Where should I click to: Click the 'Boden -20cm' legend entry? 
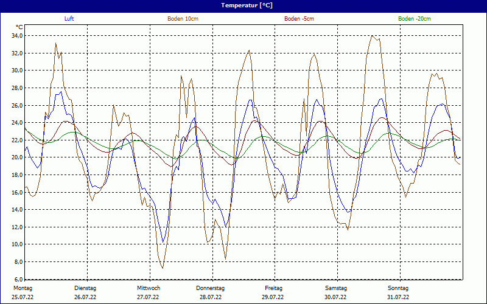coord(414,19)
